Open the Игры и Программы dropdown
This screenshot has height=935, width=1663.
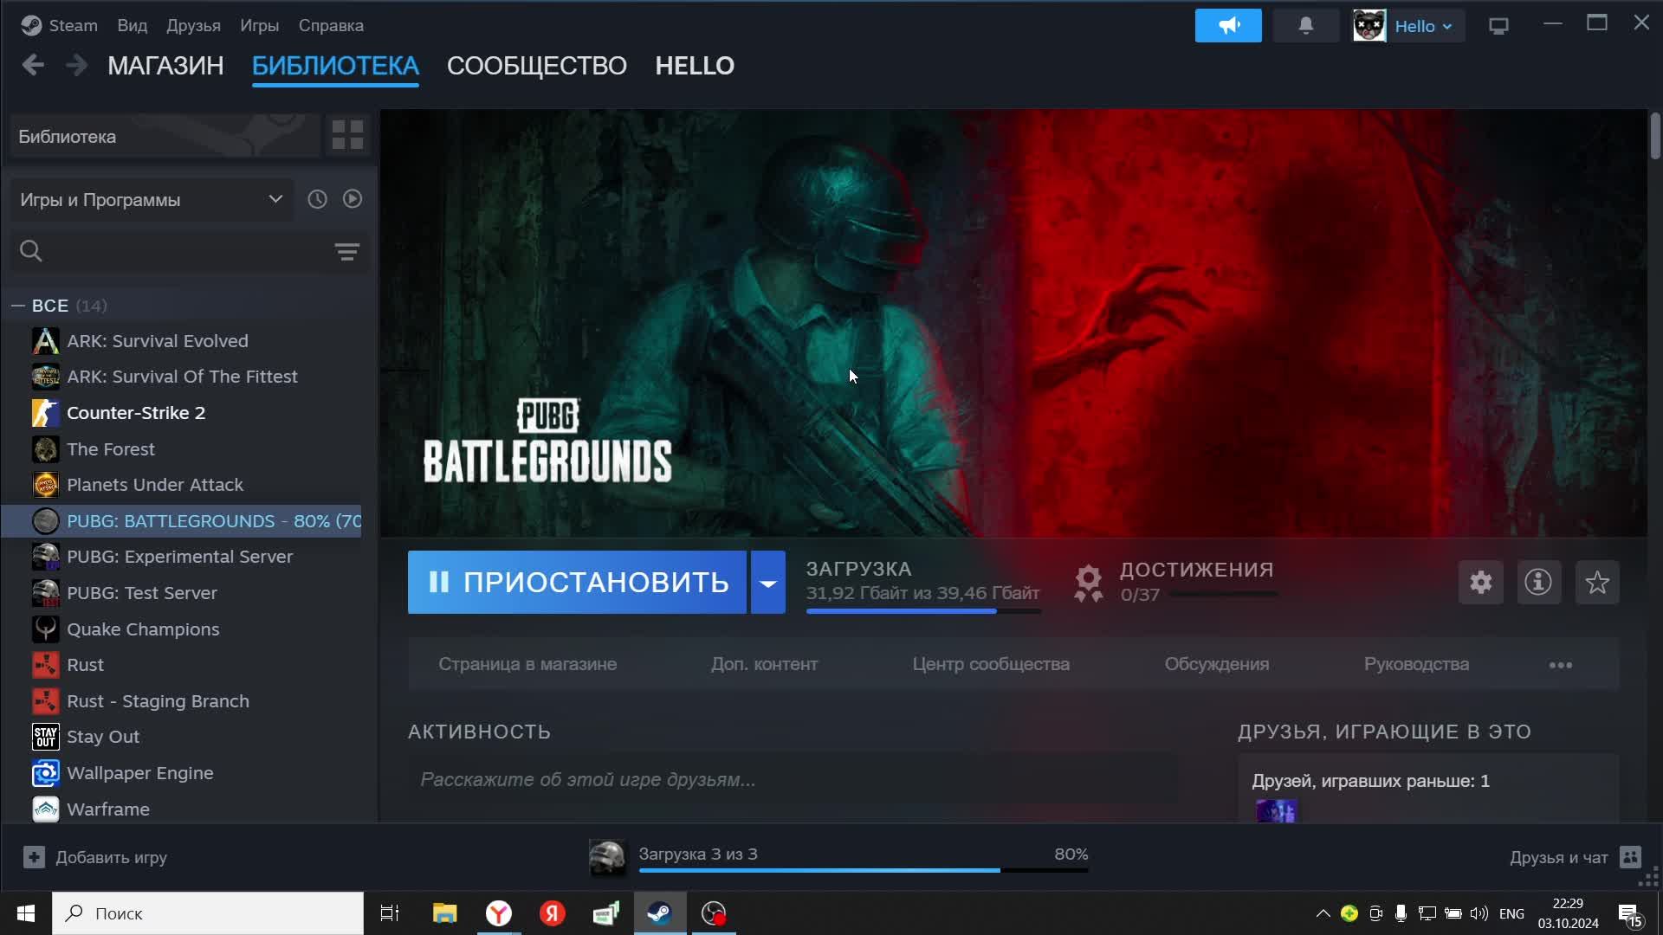tap(275, 198)
